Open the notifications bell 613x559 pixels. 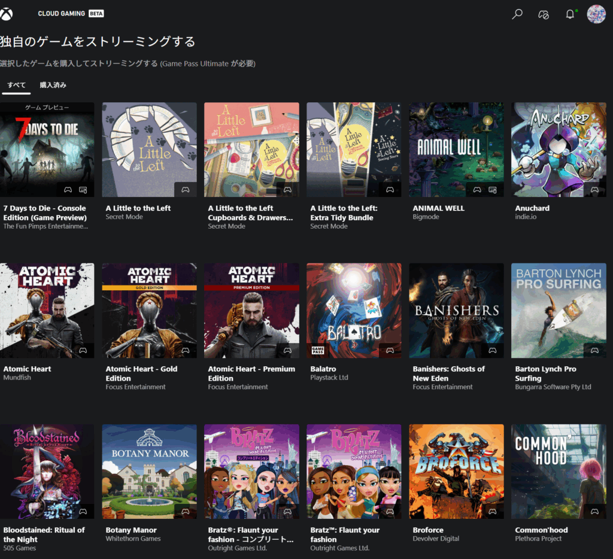(570, 14)
